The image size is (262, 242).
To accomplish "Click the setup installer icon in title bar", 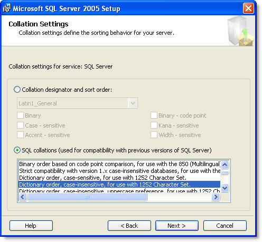I will (7, 8).
